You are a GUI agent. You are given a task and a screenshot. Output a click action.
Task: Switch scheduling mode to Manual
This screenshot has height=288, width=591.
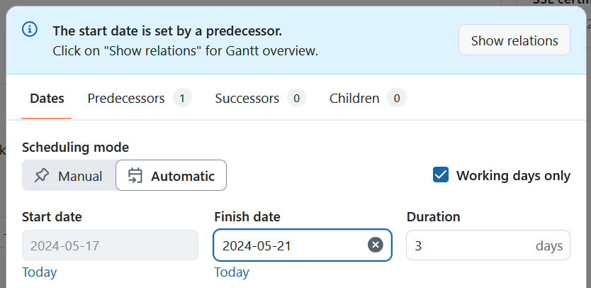(x=69, y=176)
